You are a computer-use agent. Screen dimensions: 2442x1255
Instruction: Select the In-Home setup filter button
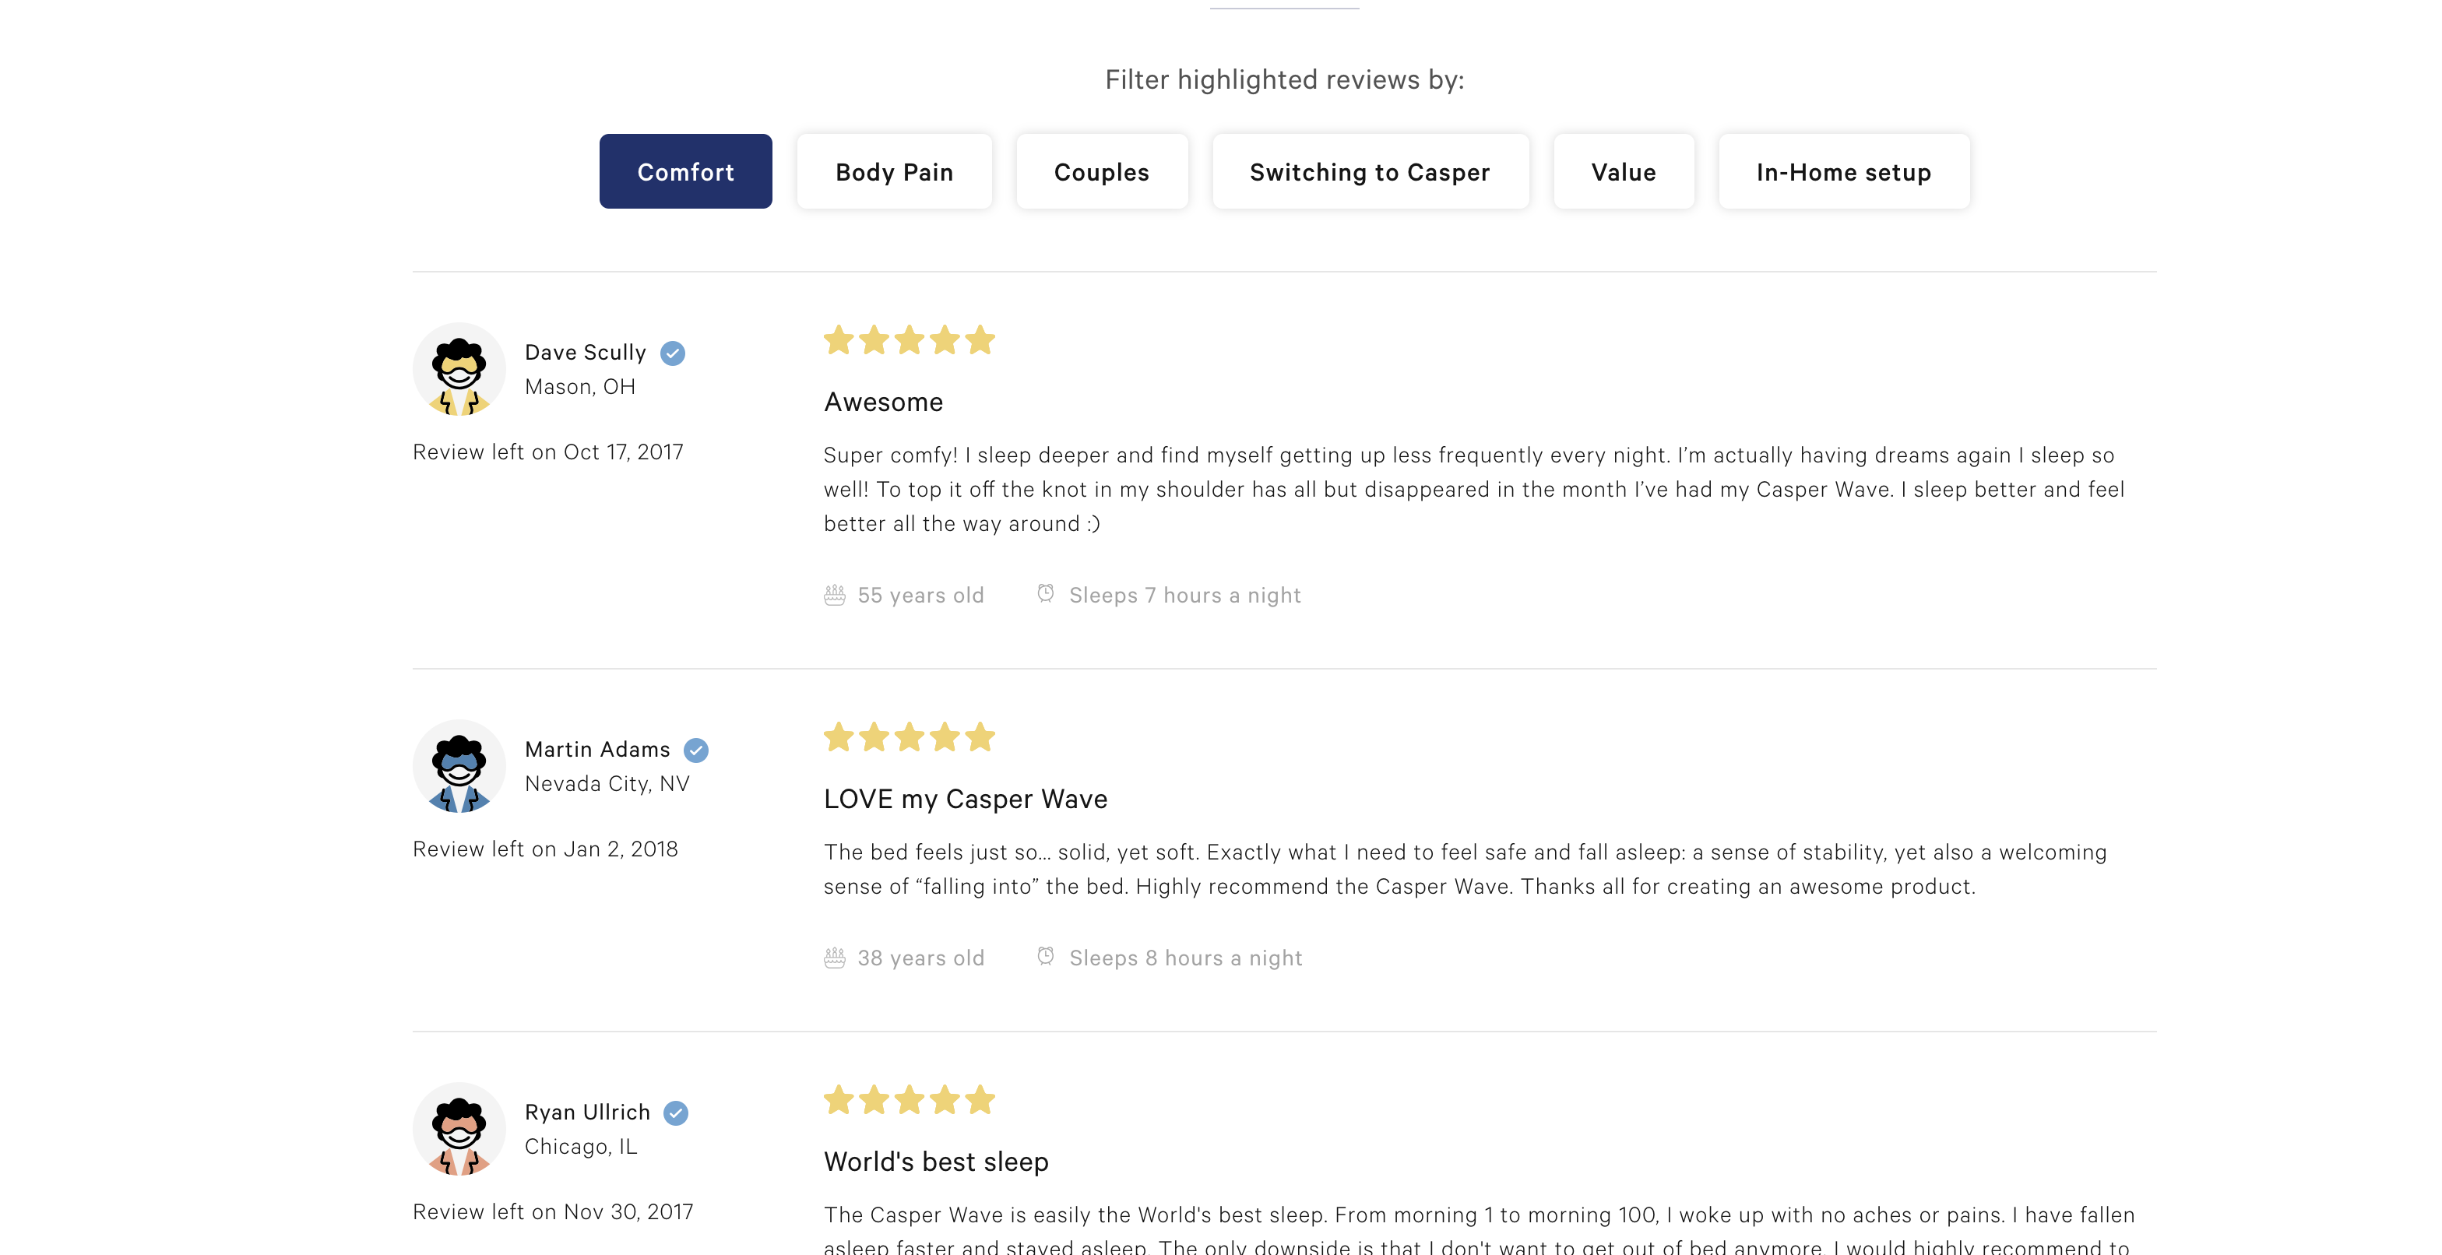pyautogui.click(x=1843, y=171)
